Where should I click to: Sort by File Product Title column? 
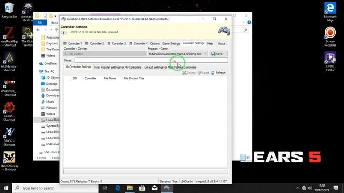coord(134,78)
